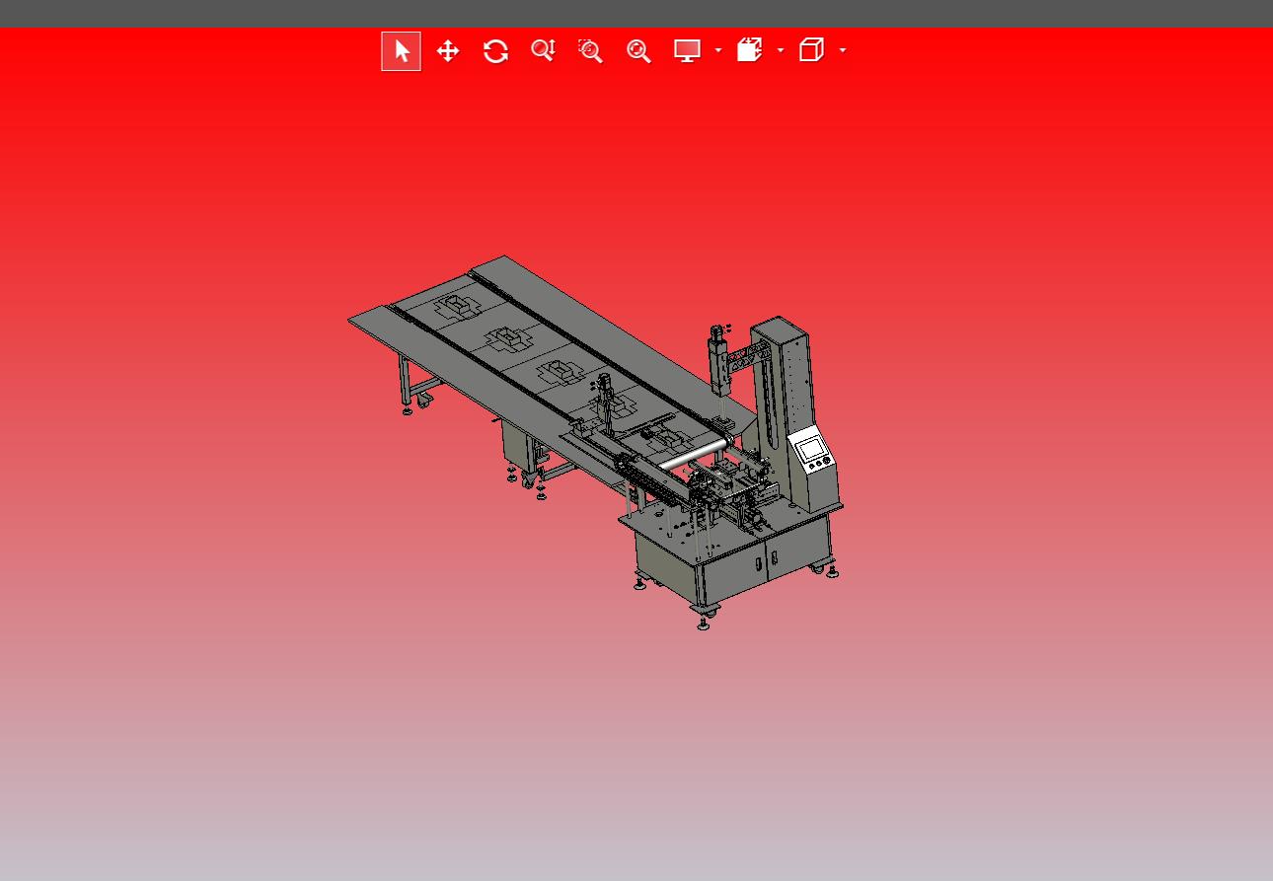The image size is (1273, 881).
Task: Click the white roller on the machine
Action: coord(694,457)
